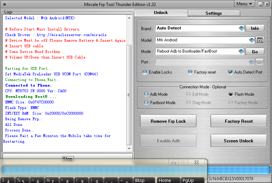
Task: Click the 'EMMC Size' log line
Action: (29, 102)
